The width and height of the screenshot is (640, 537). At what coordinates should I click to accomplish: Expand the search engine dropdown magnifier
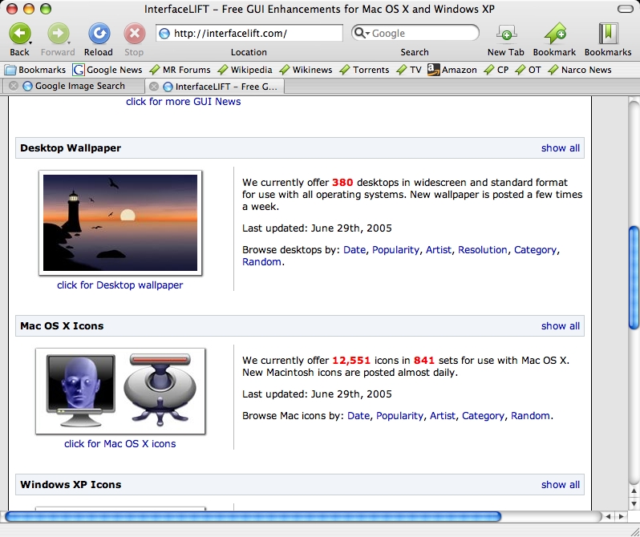[362, 34]
